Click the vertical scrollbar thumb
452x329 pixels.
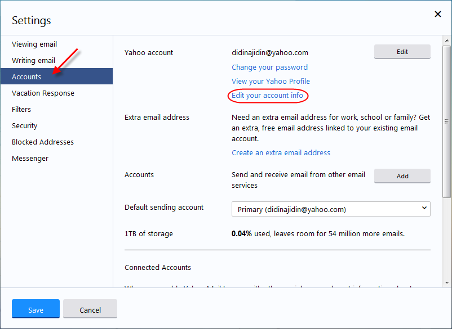(447, 121)
